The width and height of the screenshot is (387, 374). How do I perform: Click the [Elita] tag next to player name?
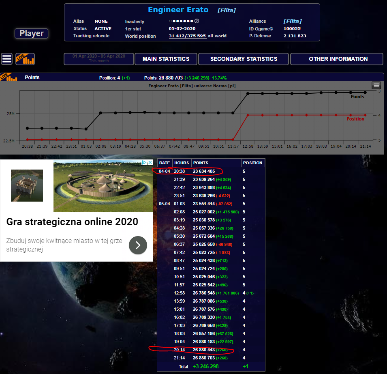(x=227, y=11)
